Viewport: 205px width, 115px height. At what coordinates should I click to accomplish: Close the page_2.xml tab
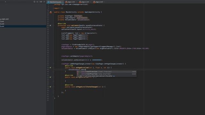point(90,2)
